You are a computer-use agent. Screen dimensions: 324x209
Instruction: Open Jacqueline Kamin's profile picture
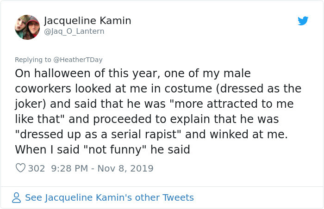pyautogui.click(x=27, y=27)
